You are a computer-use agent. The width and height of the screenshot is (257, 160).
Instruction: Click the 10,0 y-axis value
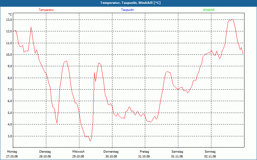click(x=9, y=54)
